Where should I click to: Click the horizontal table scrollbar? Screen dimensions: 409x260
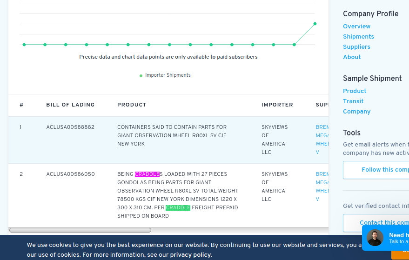[80, 230]
